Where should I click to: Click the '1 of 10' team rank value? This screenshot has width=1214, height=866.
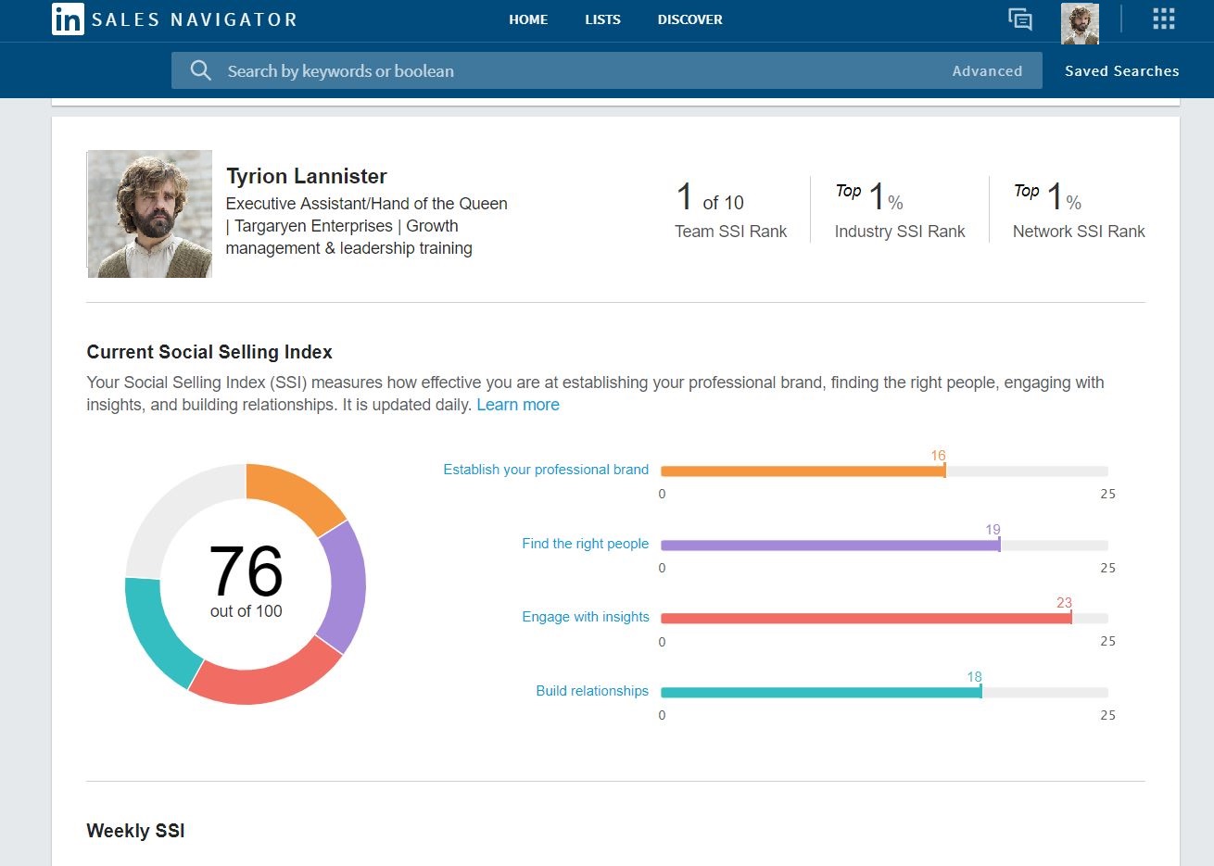coord(710,197)
